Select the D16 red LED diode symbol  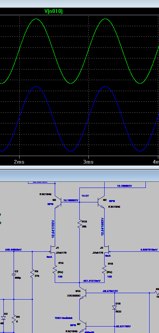pyautogui.click(x=114, y=308)
